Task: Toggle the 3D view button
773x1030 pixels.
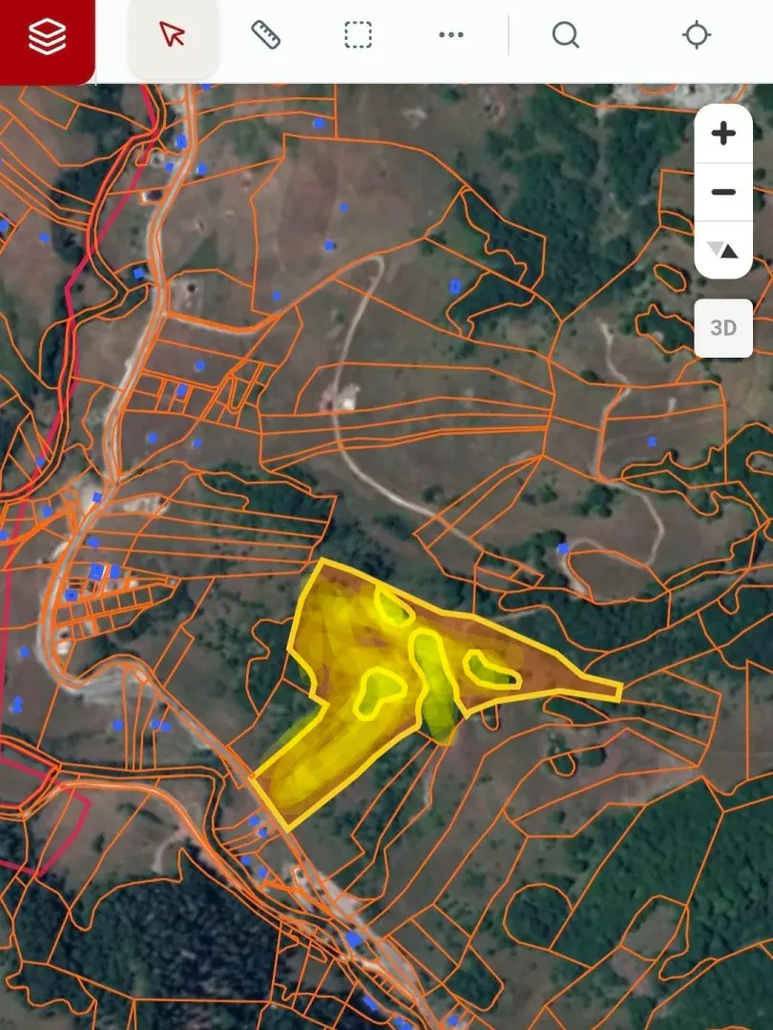Action: [723, 328]
